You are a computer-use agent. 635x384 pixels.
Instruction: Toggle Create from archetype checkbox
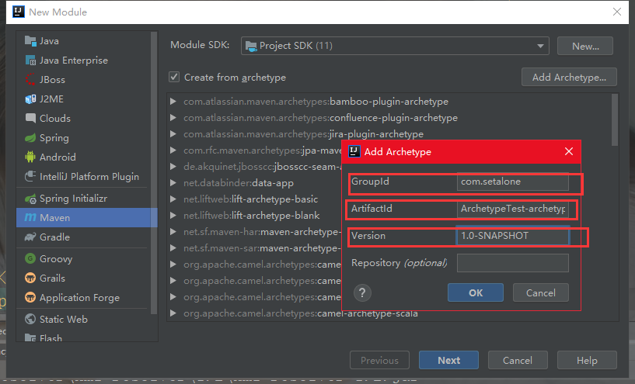pos(174,77)
